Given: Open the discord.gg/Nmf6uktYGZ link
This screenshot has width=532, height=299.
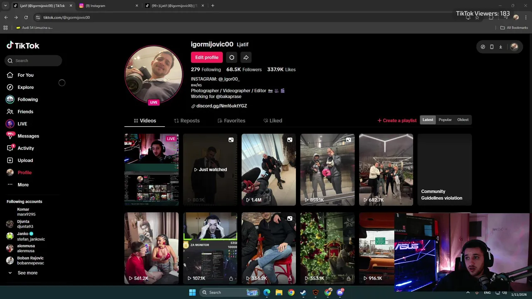Looking at the screenshot, I should pyautogui.click(x=219, y=106).
